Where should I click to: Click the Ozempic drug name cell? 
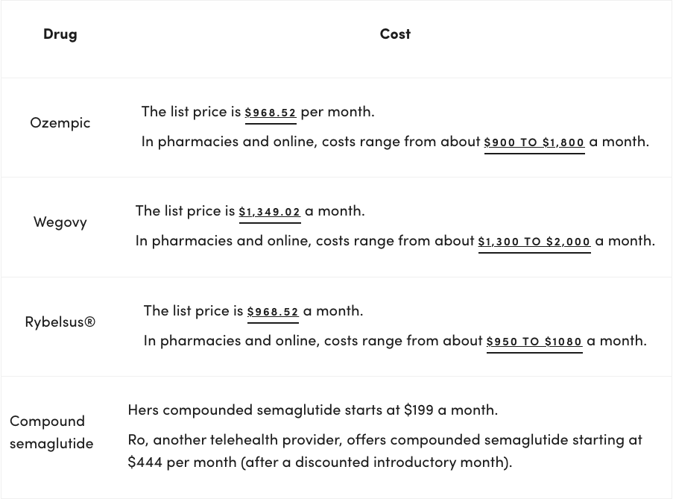coord(60,123)
